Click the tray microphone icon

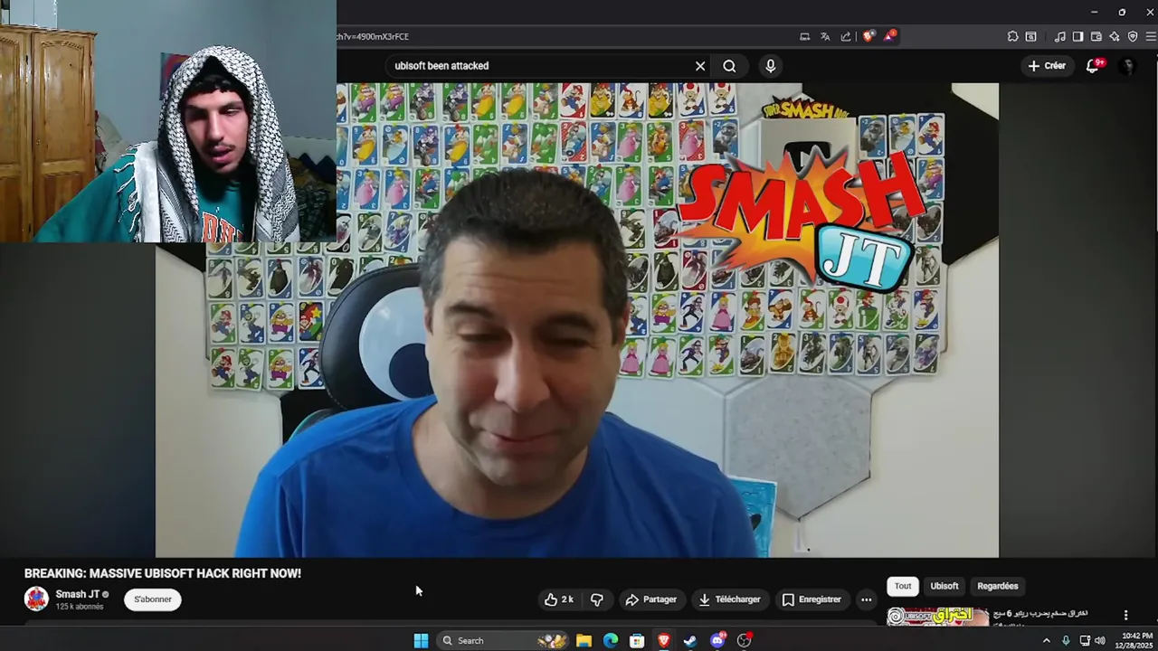coord(1066,640)
